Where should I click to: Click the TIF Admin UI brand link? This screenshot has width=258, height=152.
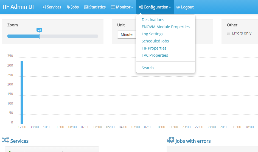point(18,7)
